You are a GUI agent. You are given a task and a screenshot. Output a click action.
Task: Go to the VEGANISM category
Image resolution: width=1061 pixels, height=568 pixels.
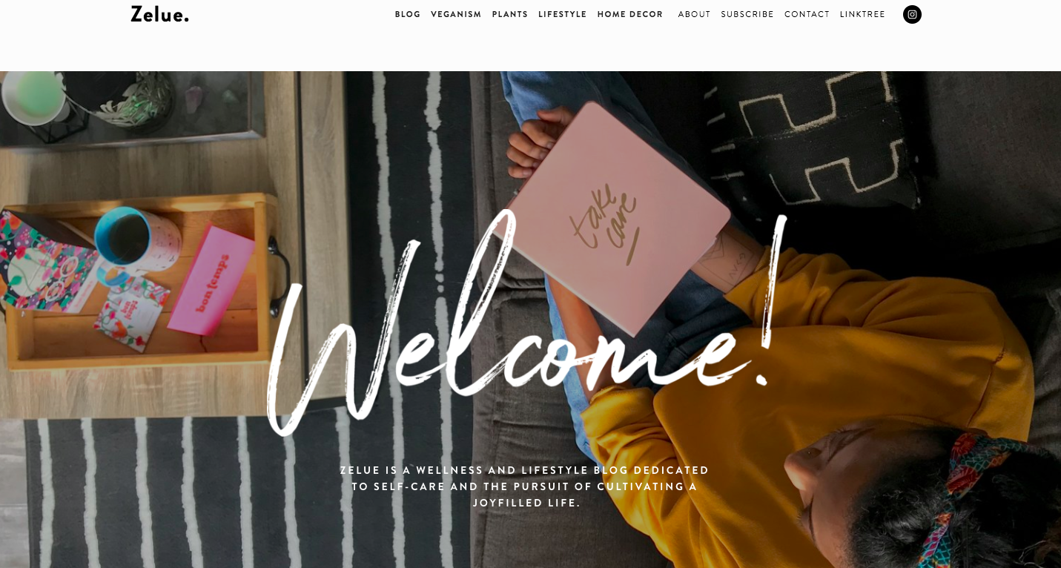point(456,14)
